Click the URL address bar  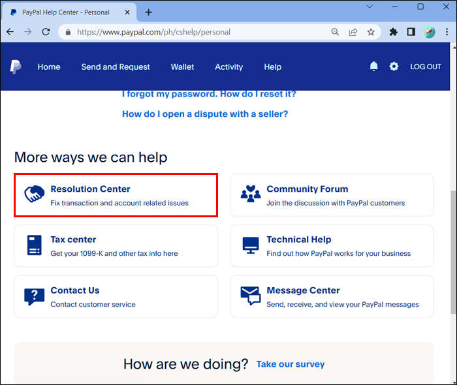[196, 32]
